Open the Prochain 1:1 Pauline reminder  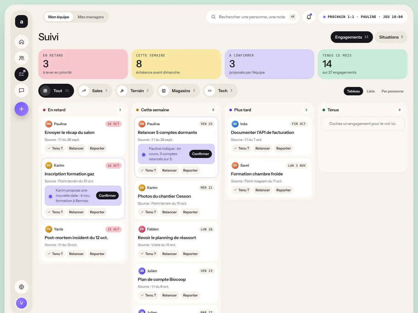tap(363, 17)
